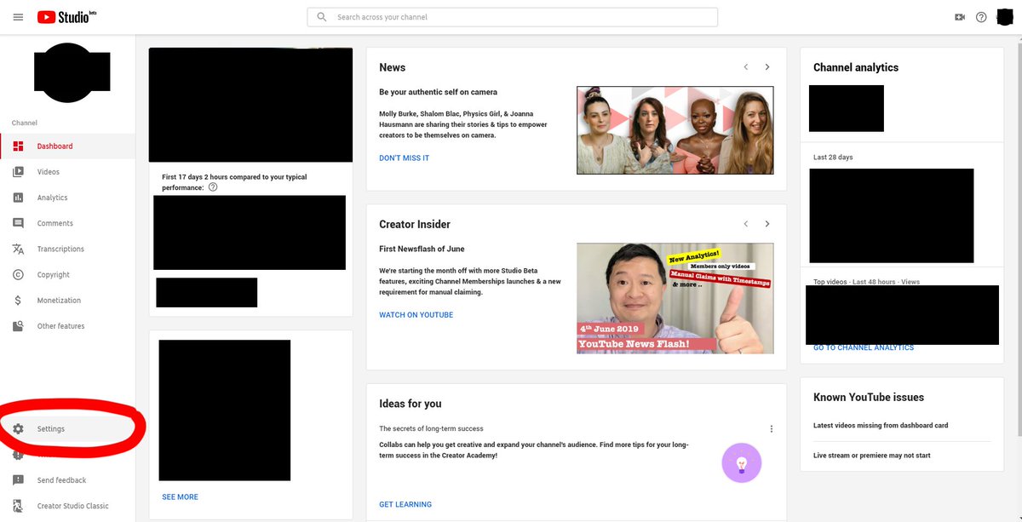Screen dimensions: 1022x522
Task: Click help icon beside typical performance
Action: 213,187
